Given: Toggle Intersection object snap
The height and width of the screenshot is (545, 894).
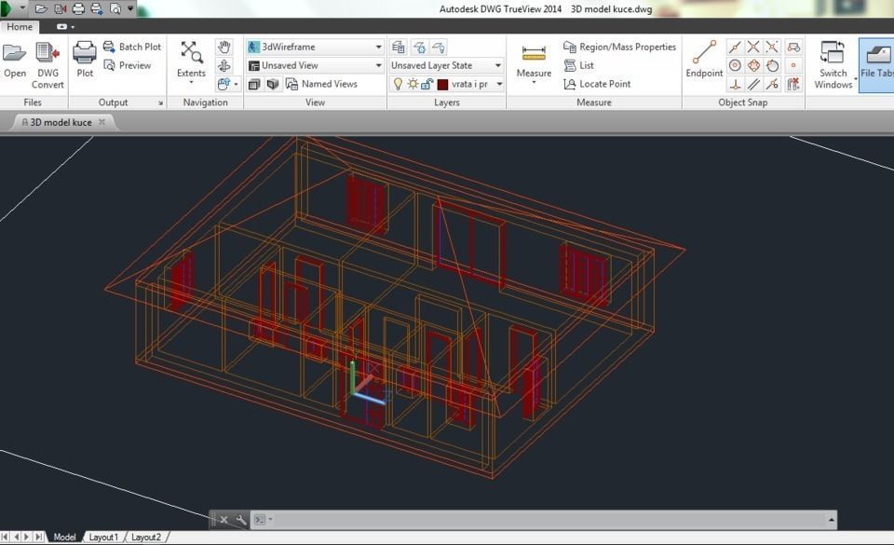Looking at the screenshot, I should tap(753, 47).
